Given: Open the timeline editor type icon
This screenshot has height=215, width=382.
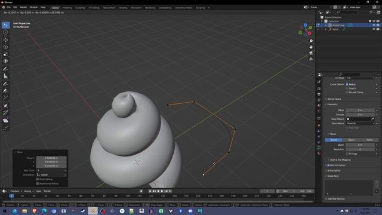Looking at the screenshot, I should pyautogui.click(x=4, y=191).
